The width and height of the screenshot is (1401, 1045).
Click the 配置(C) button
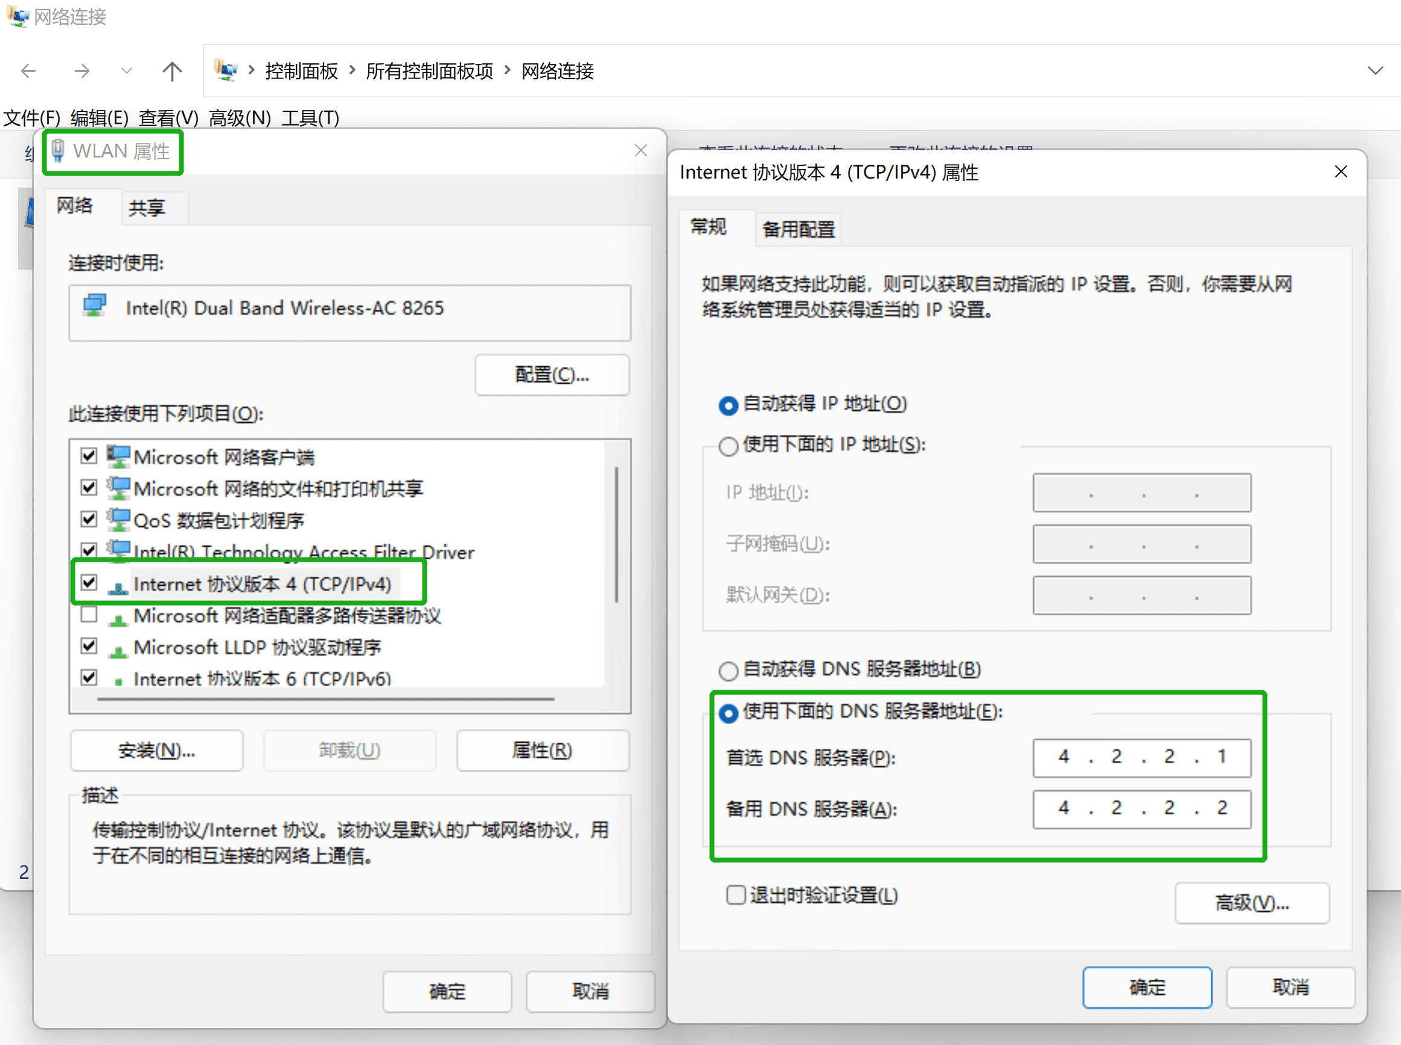point(551,375)
